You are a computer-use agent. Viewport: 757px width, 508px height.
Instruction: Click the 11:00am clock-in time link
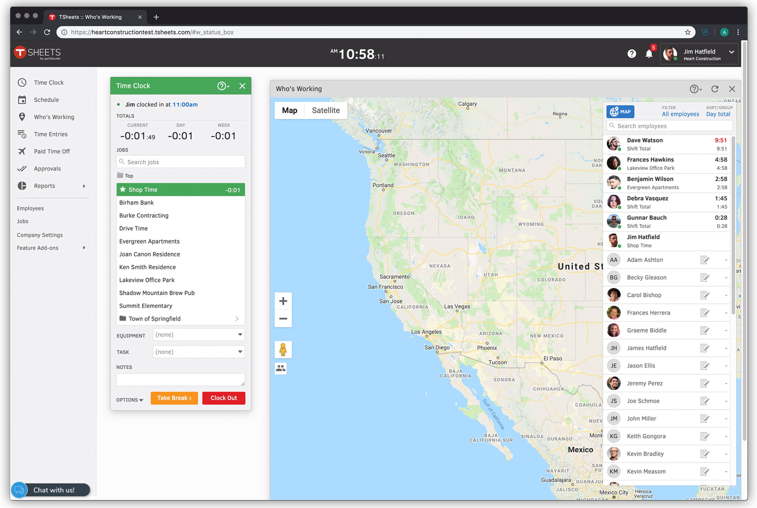pos(185,105)
